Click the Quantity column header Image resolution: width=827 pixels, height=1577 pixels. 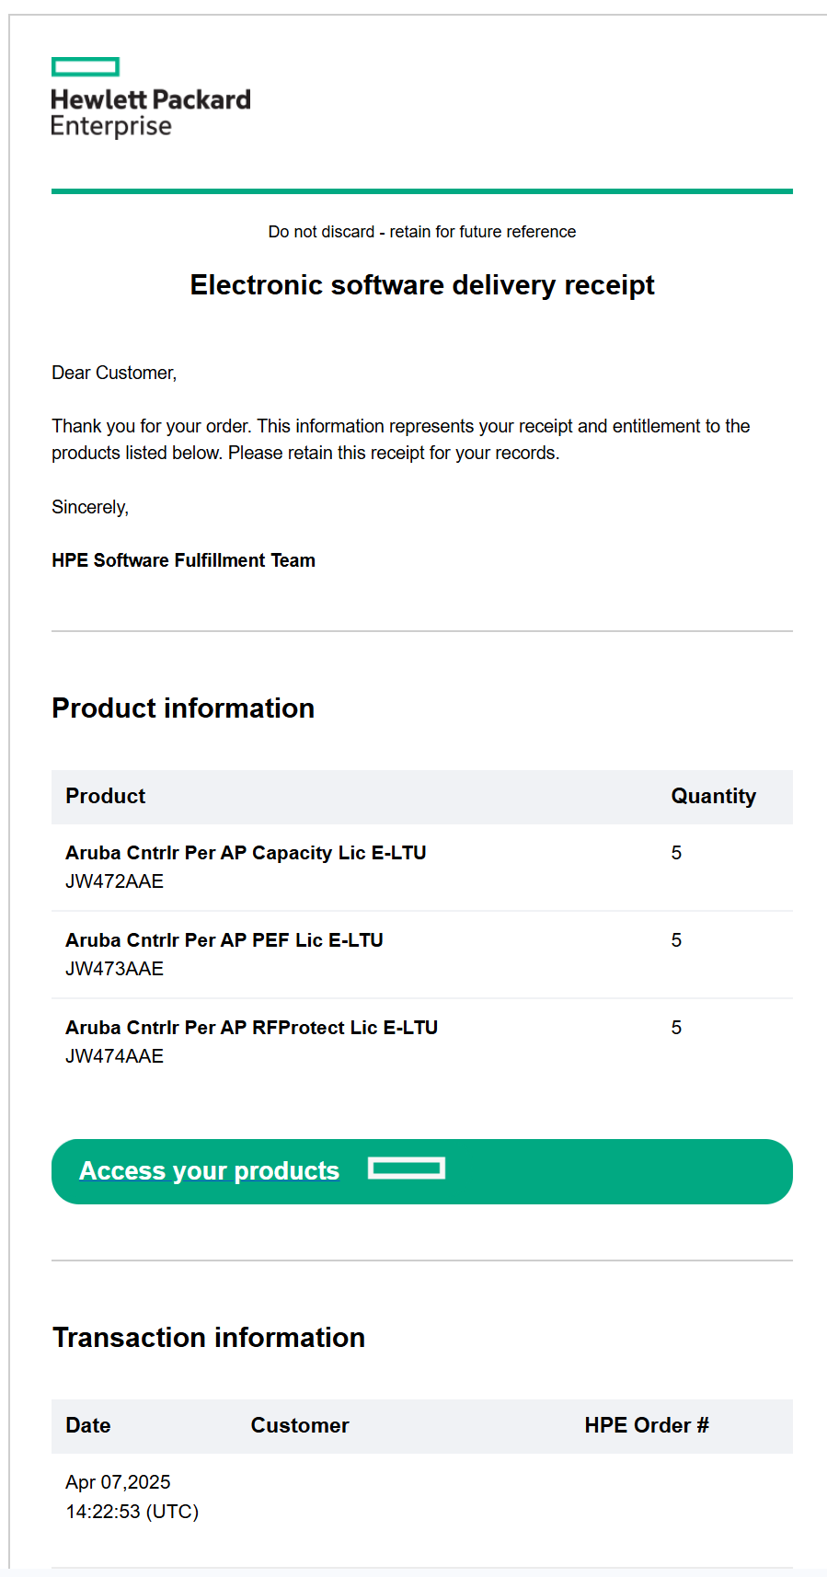(714, 796)
